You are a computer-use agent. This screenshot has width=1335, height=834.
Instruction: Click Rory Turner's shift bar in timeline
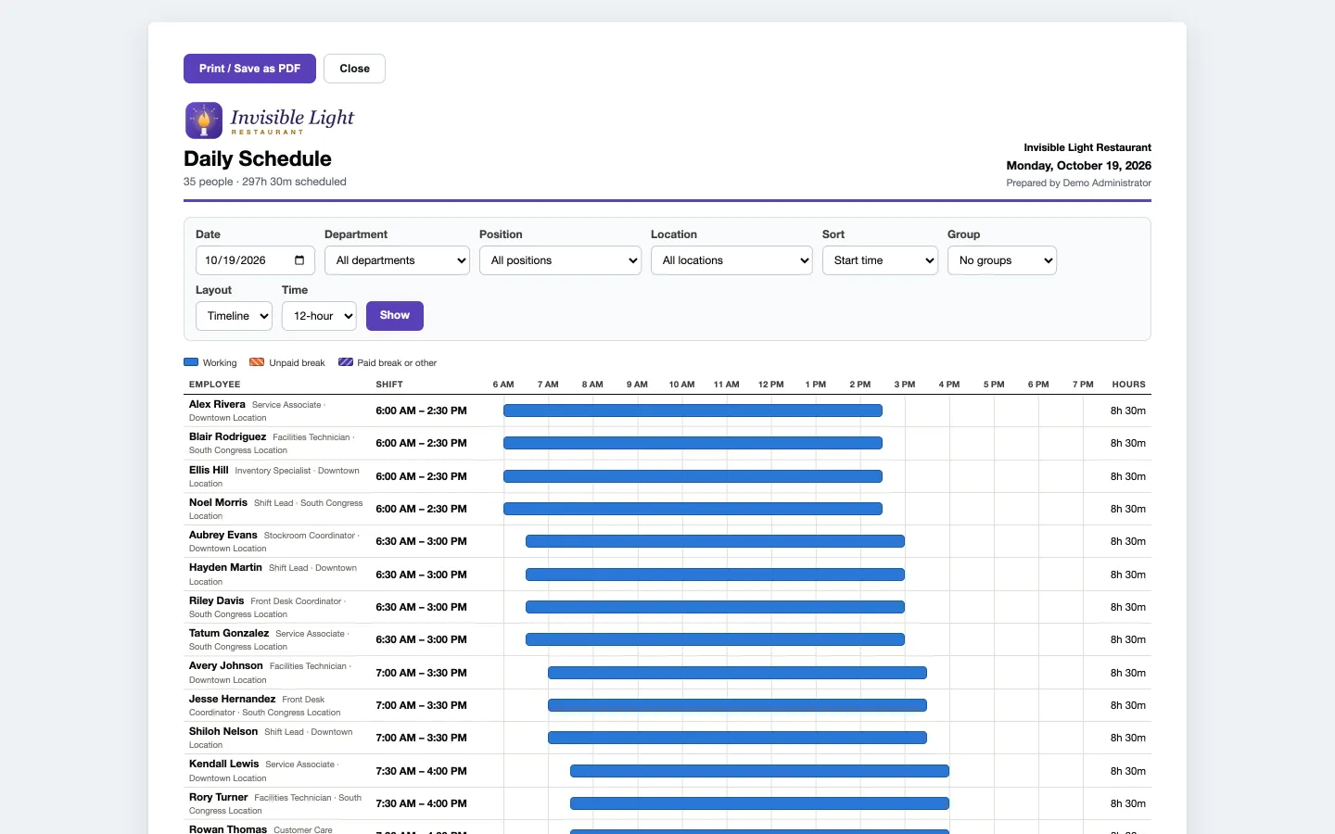click(x=759, y=803)
